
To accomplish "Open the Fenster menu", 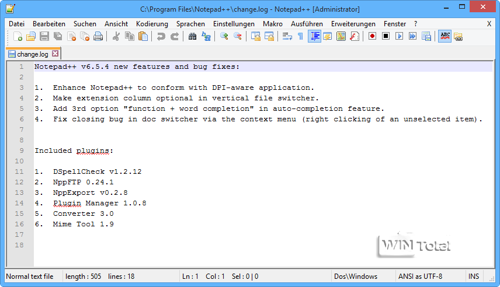I will [395, 24].
